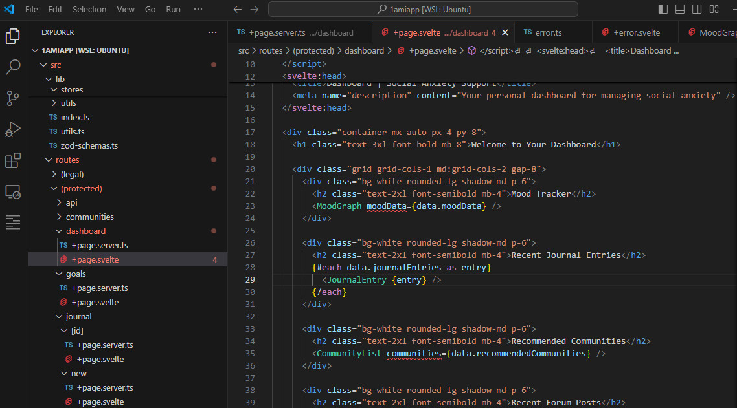737x408 pixels.
Task: Click the forward navigation arrow
Action: 253,9
